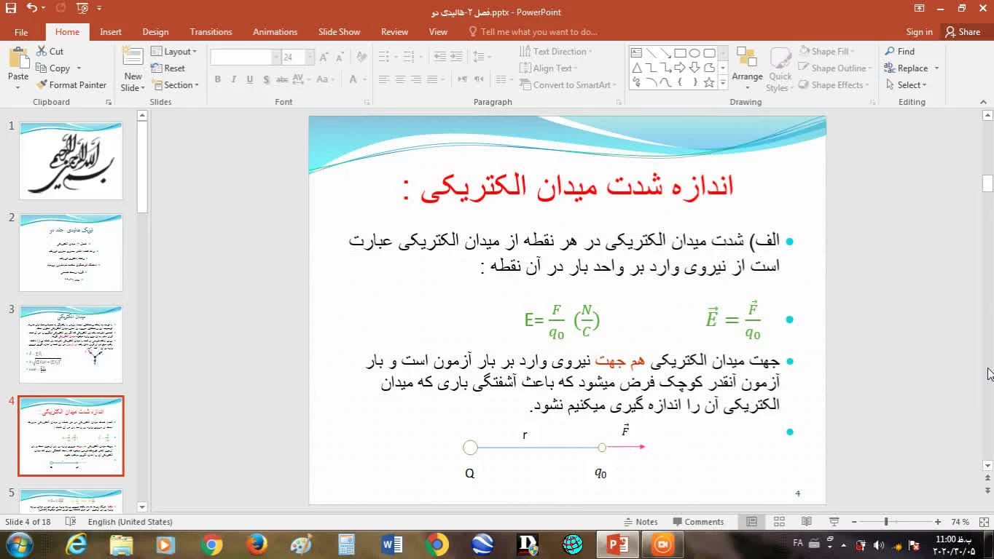Toggle the Notes pane
994x559 pixels.
641,522
